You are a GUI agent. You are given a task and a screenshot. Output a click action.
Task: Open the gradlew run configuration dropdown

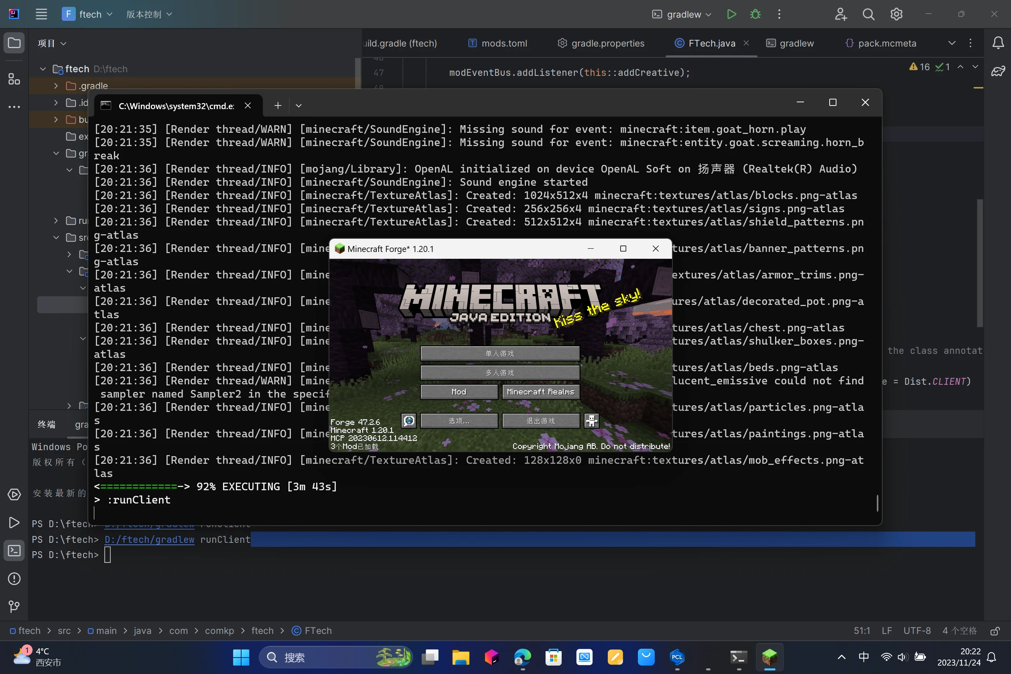(x=682, y=14)
